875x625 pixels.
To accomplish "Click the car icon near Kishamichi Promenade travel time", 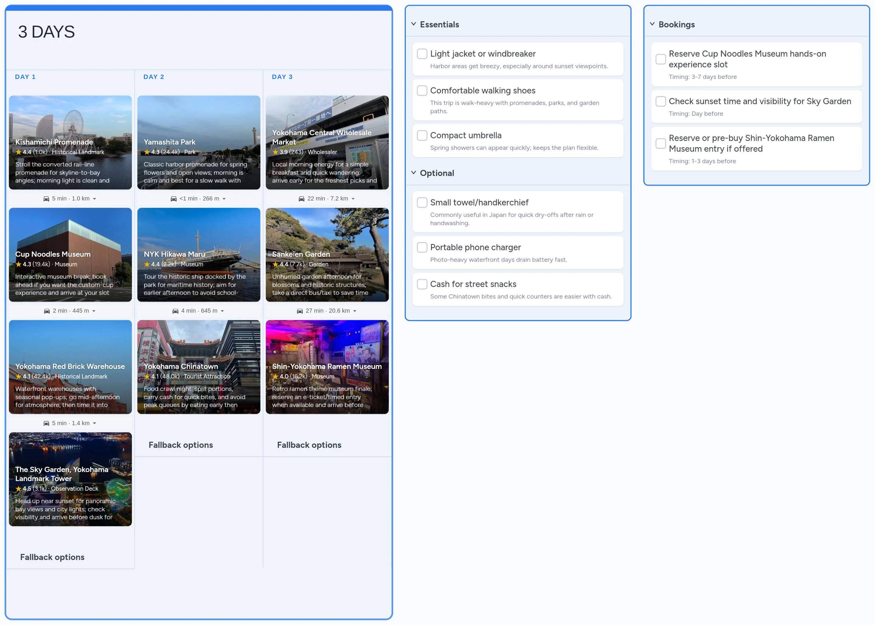I will coord(46,199).
